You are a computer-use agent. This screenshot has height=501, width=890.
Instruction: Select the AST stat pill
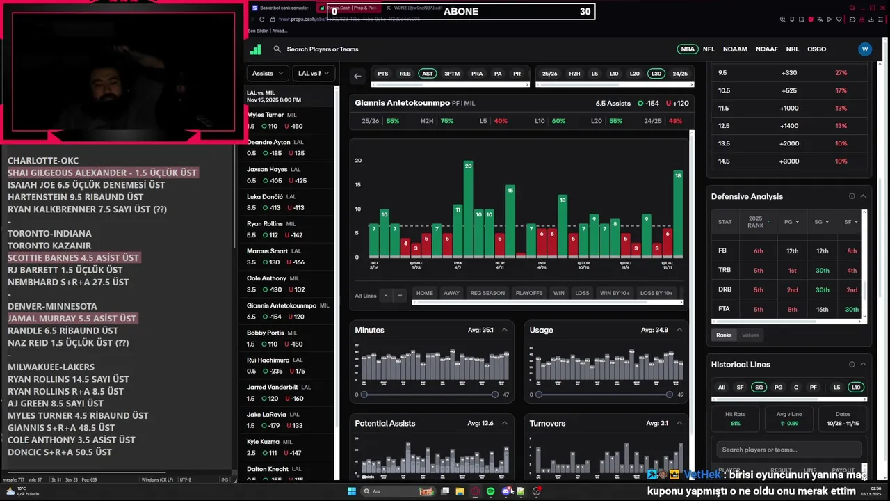coord(428,74)
